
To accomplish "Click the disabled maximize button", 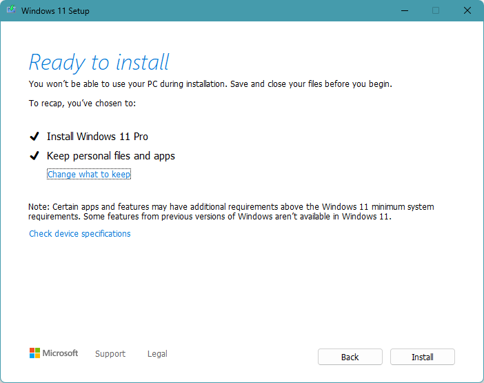I will click(436, 10).
